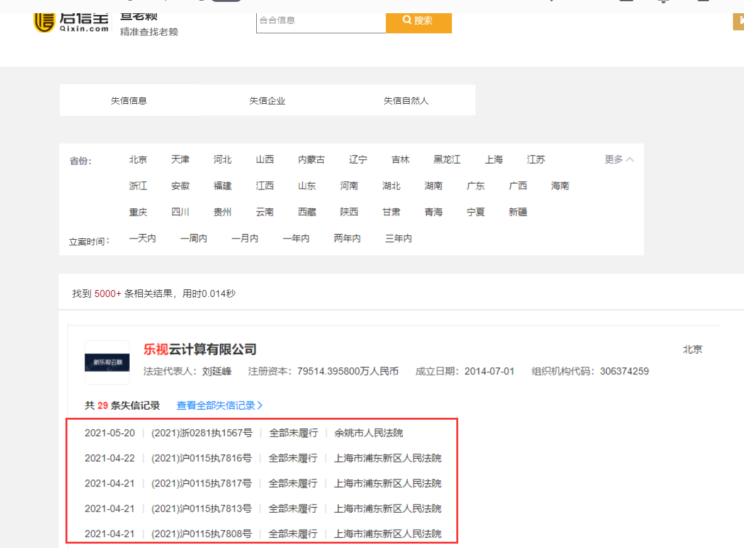The height and width of the screenshot is (548, 744).
Task: Filter filing time to 一年内
Action: (296, 238)
